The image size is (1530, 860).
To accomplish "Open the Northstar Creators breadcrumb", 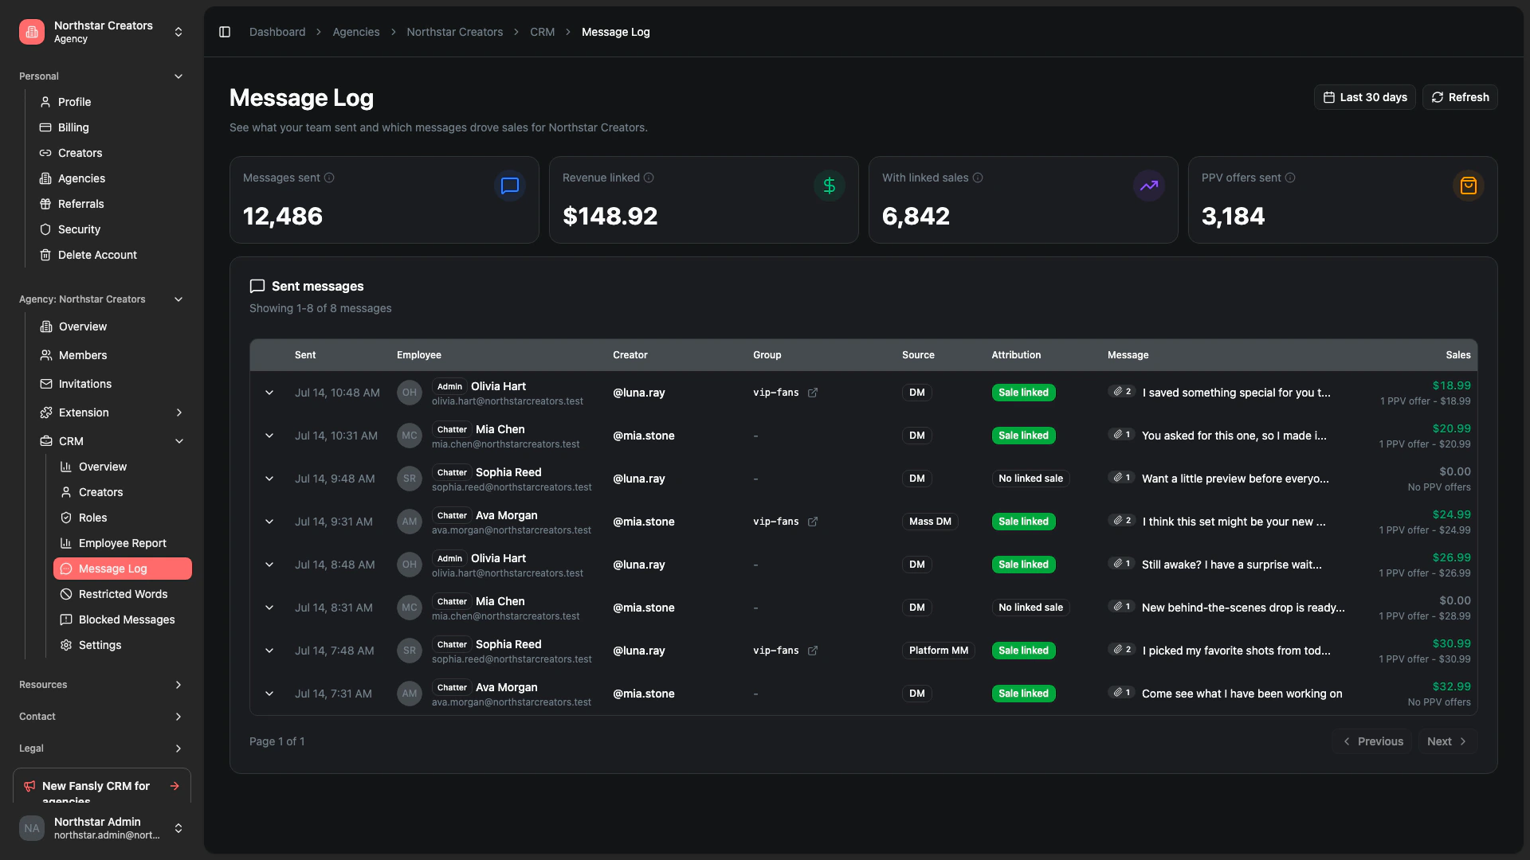I will [x=455, y=32].
